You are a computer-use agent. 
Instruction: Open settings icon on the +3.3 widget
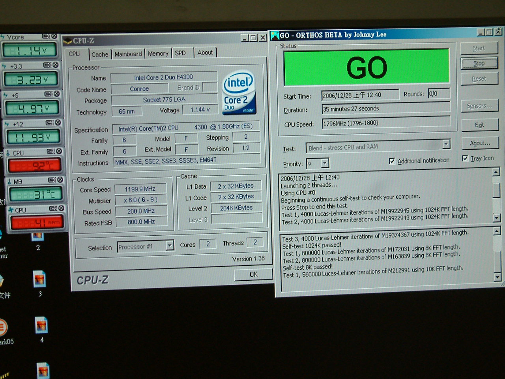[47, 65]
